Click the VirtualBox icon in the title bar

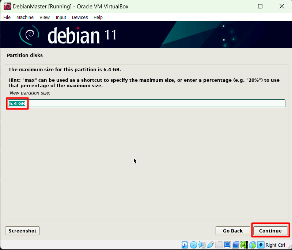[x=7, y=6]
